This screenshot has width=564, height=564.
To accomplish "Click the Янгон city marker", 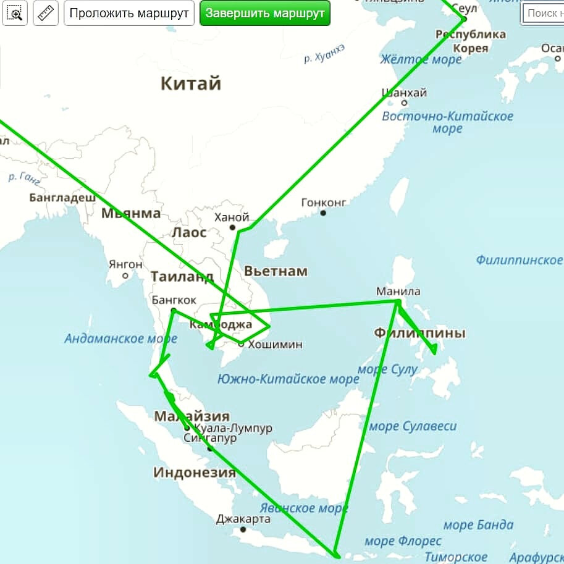I will (x=125, y=276).
